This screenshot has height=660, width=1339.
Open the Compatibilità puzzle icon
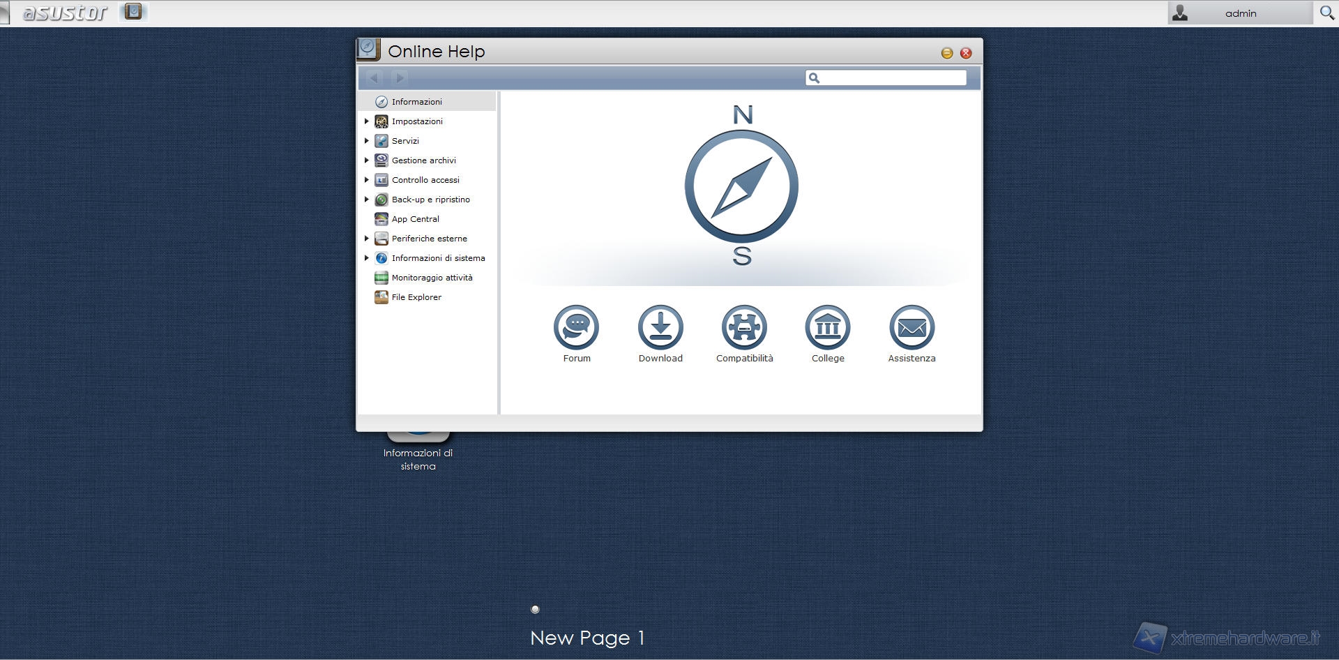tap(744, 327)
